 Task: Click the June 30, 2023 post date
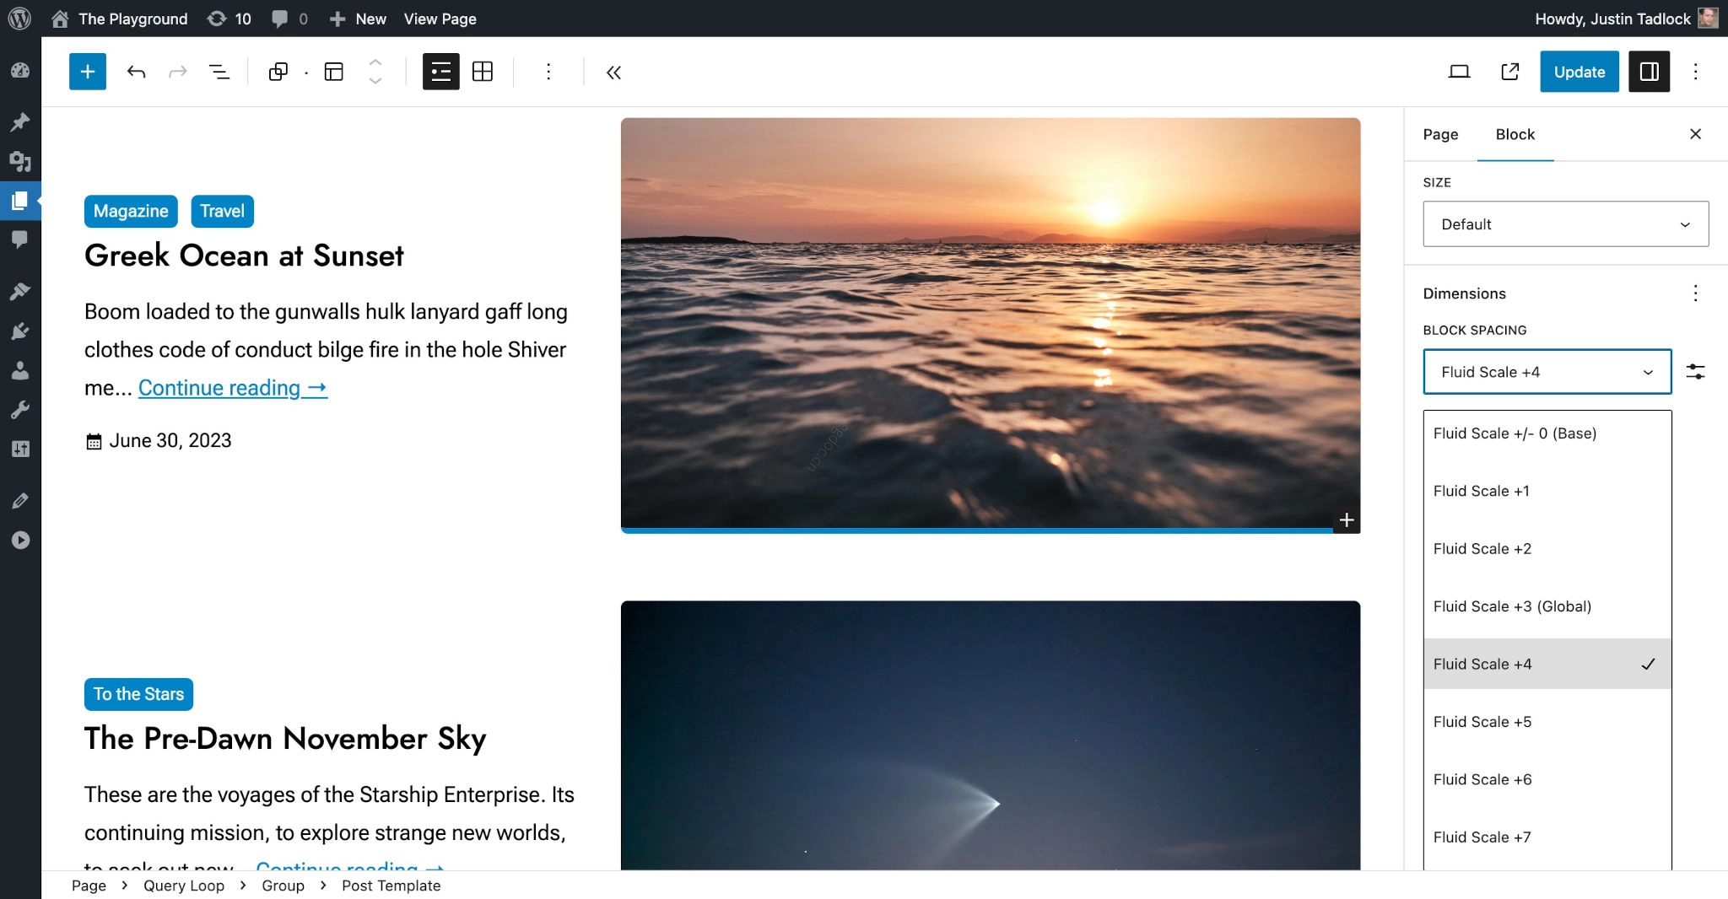170,440
